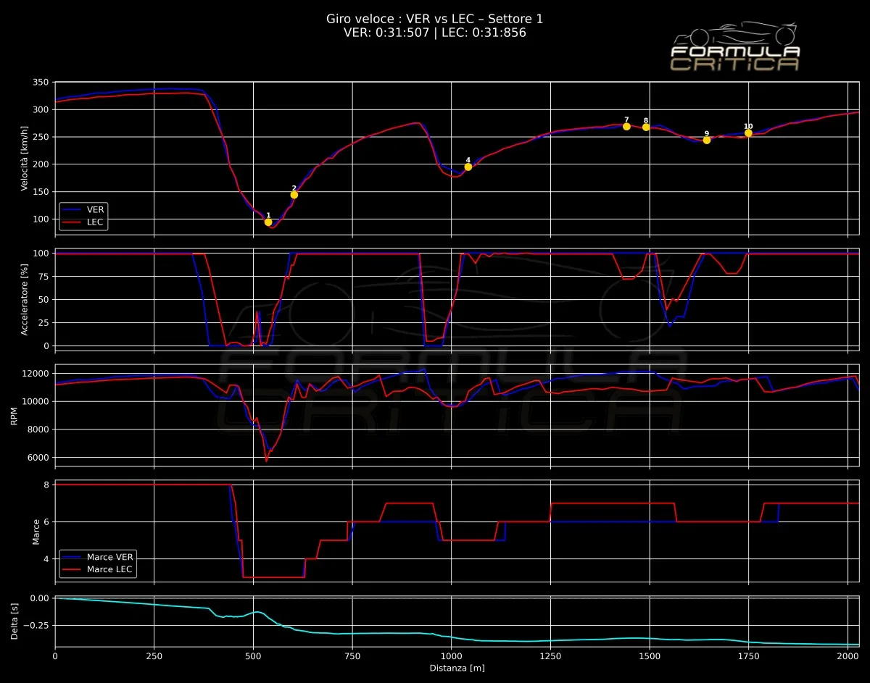Click corner marker 4 on speed trace
This screenshot has height=683, width=870.
point(468,167)
